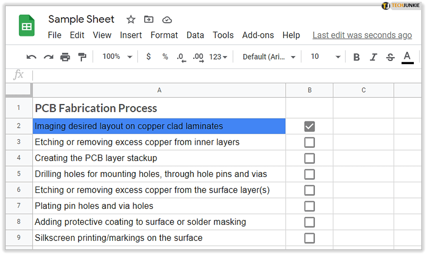
Task: Open the Insert menu
Action: pos(131,35)
